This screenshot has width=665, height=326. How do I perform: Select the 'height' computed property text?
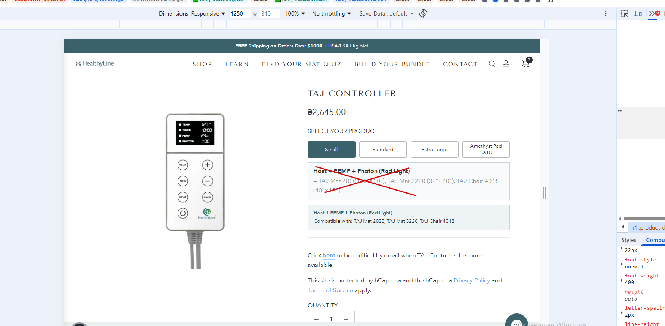coord(634,292)
